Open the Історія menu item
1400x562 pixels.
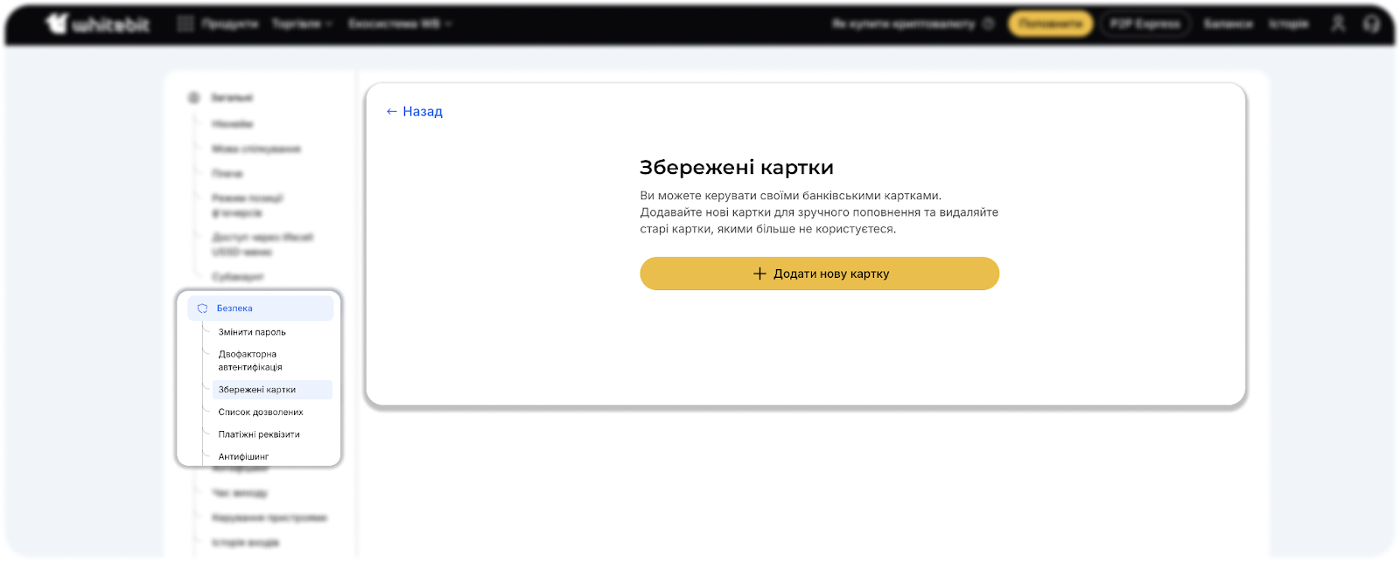(1288, 24)
